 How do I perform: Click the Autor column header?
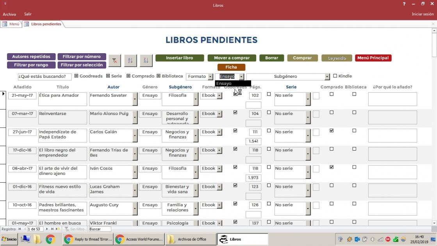click(x=113, y=87)
